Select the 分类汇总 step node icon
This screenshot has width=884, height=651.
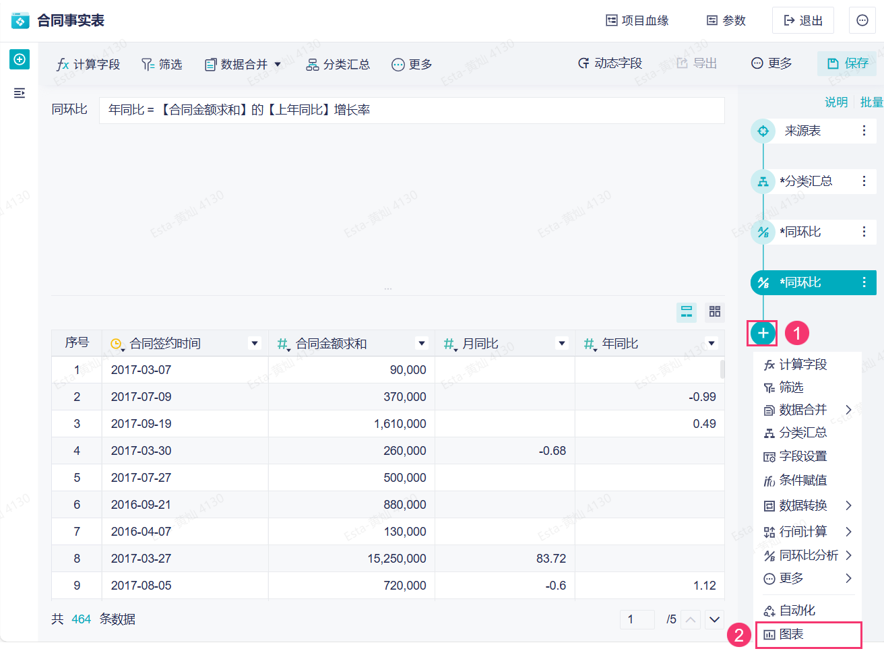click(763, 181)
